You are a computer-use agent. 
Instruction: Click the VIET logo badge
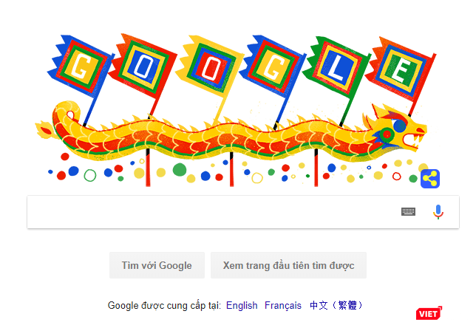tap(429, 314)
